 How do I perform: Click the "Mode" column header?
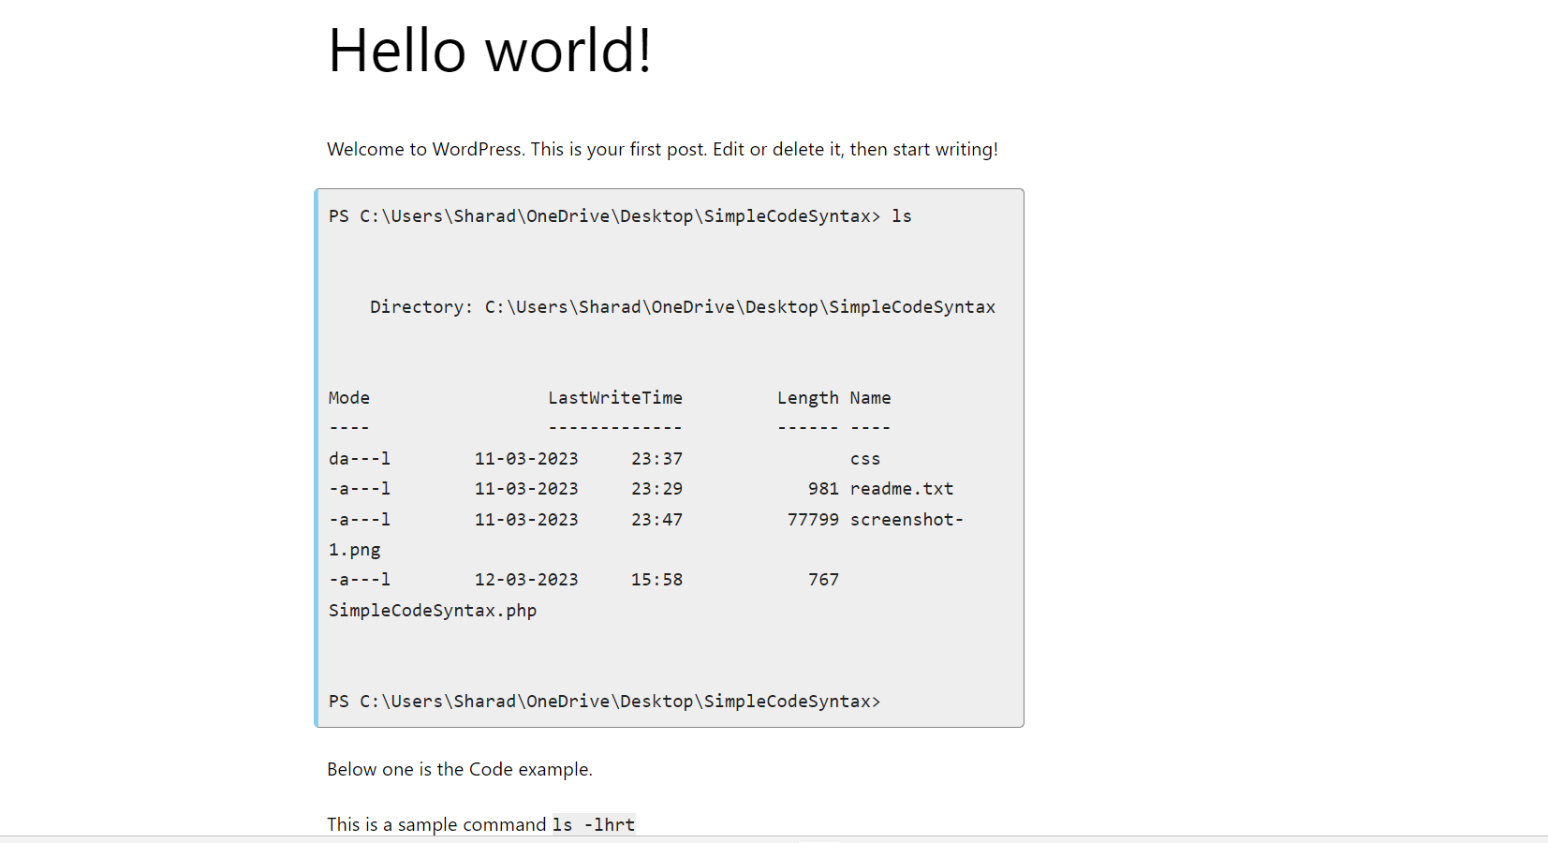[349, 398]
